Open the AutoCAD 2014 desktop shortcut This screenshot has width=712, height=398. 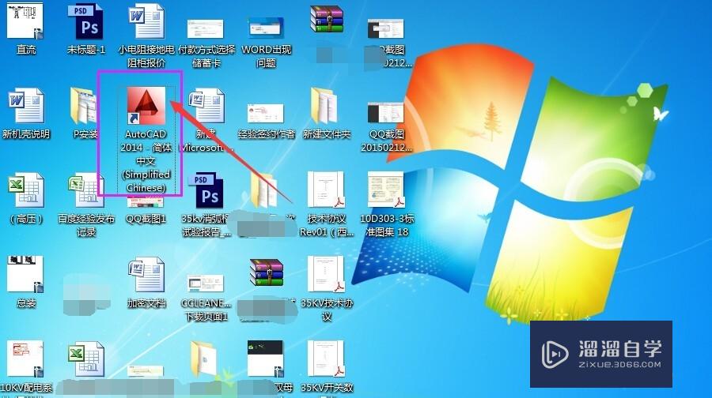coord(146,106)
